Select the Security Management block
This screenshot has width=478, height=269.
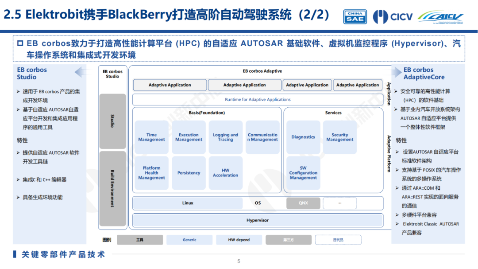pyautogui.click(x=340, y=137)
